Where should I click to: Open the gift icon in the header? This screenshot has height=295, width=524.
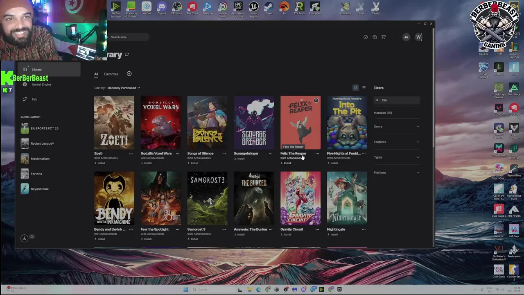(375, 37)
